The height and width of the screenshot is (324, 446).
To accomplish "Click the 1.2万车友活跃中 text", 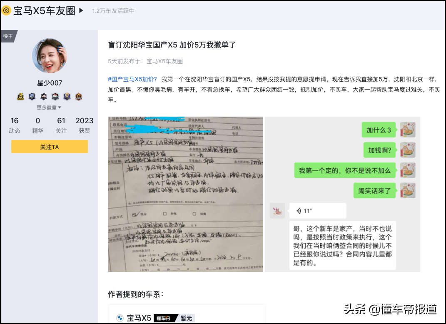I will (113, 11).
